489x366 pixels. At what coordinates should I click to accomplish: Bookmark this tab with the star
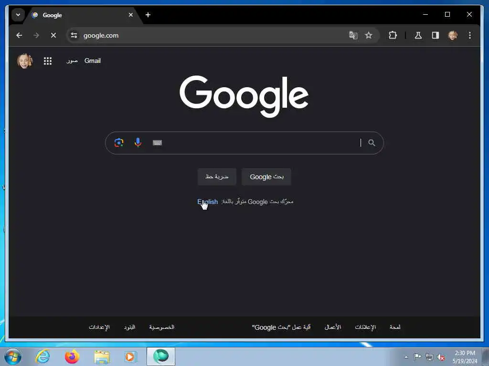pyautogui.click(x=369, y=35)
